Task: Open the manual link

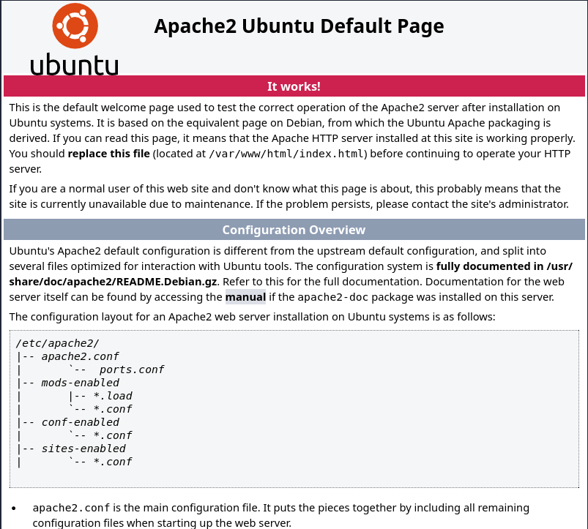Action: (245, 297)
